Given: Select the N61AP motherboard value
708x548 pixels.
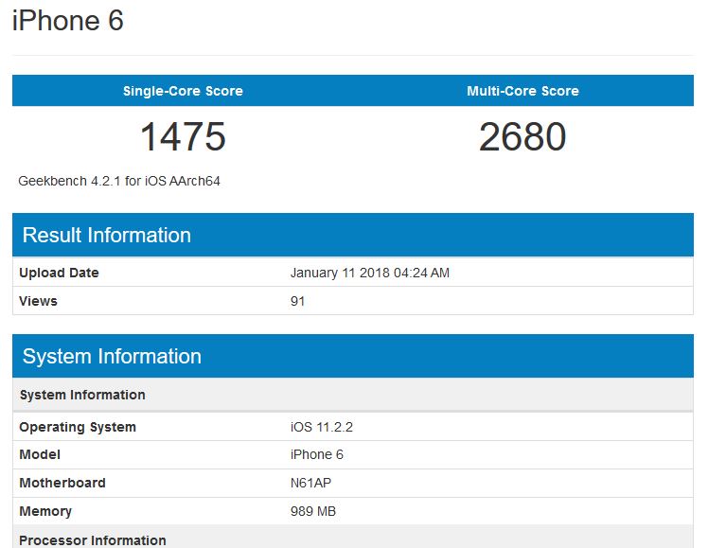Looking at the screenshot, I should coord(310,483).
